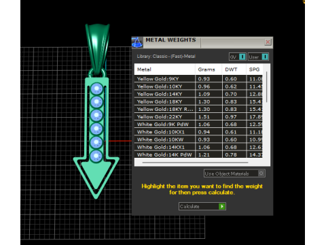Select the bottom gemstone on the arrow pendant
The width and height of the screenshot is (326, 245).
[96, 156]
